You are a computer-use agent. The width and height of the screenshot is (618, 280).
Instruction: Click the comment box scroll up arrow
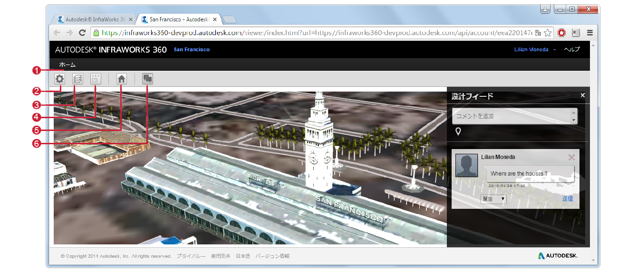click(x=574, y=112)
